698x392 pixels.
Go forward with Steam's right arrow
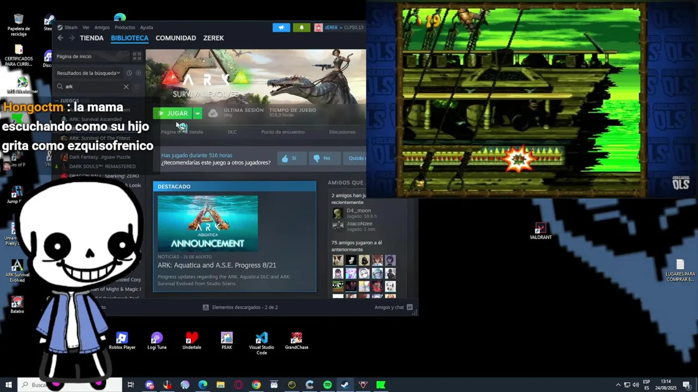73,38
